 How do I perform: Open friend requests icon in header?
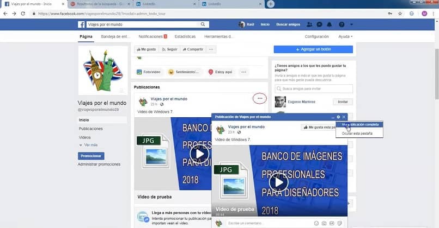[309, 24]
